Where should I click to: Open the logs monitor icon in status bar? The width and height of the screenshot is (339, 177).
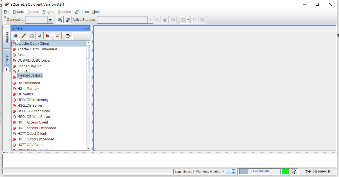233,171
